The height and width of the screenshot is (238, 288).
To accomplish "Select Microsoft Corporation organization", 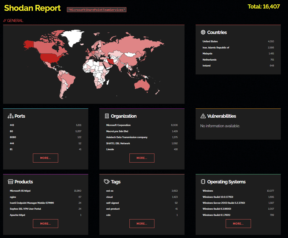I will [x=142, y=125].
